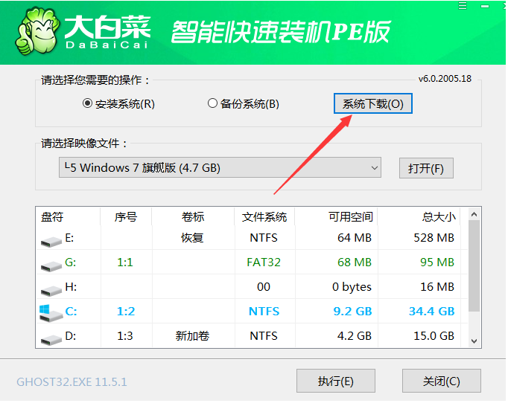Open the image file dropdown showing Windows 7 旗舰版
508x406 pixels.
220,167
